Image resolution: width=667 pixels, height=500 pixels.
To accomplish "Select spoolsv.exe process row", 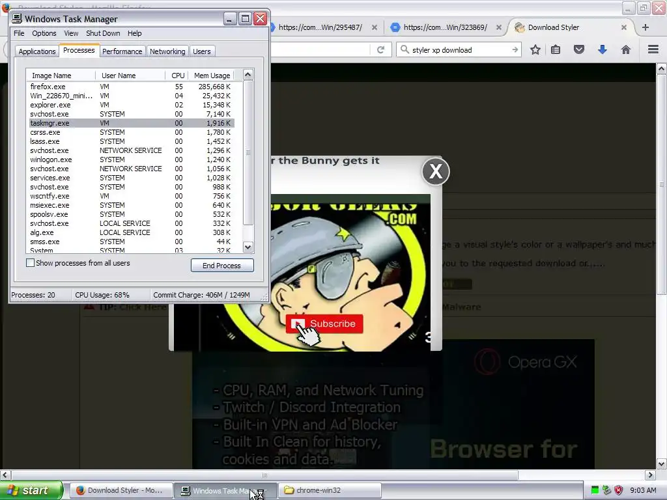I will click(130, 214).
